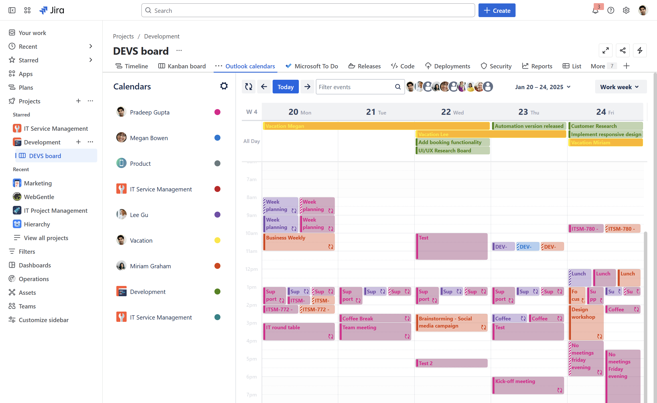Toggle Pradeep Gupta calendar color dot
This screenshot has height=403, width=657.
pyautogui.click(x=217, y=112)
